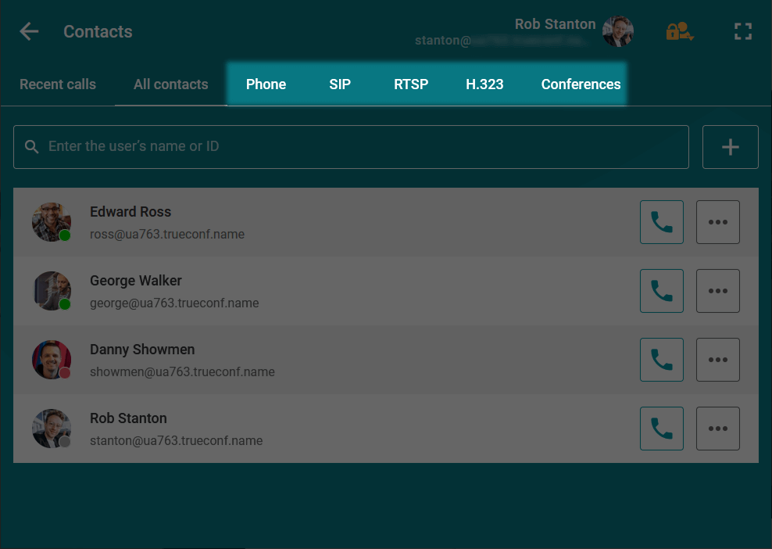Screen dimensions: 772x549
Task: Open more options for George Walker
Action: pyautogui.click(x=718, y=291)
